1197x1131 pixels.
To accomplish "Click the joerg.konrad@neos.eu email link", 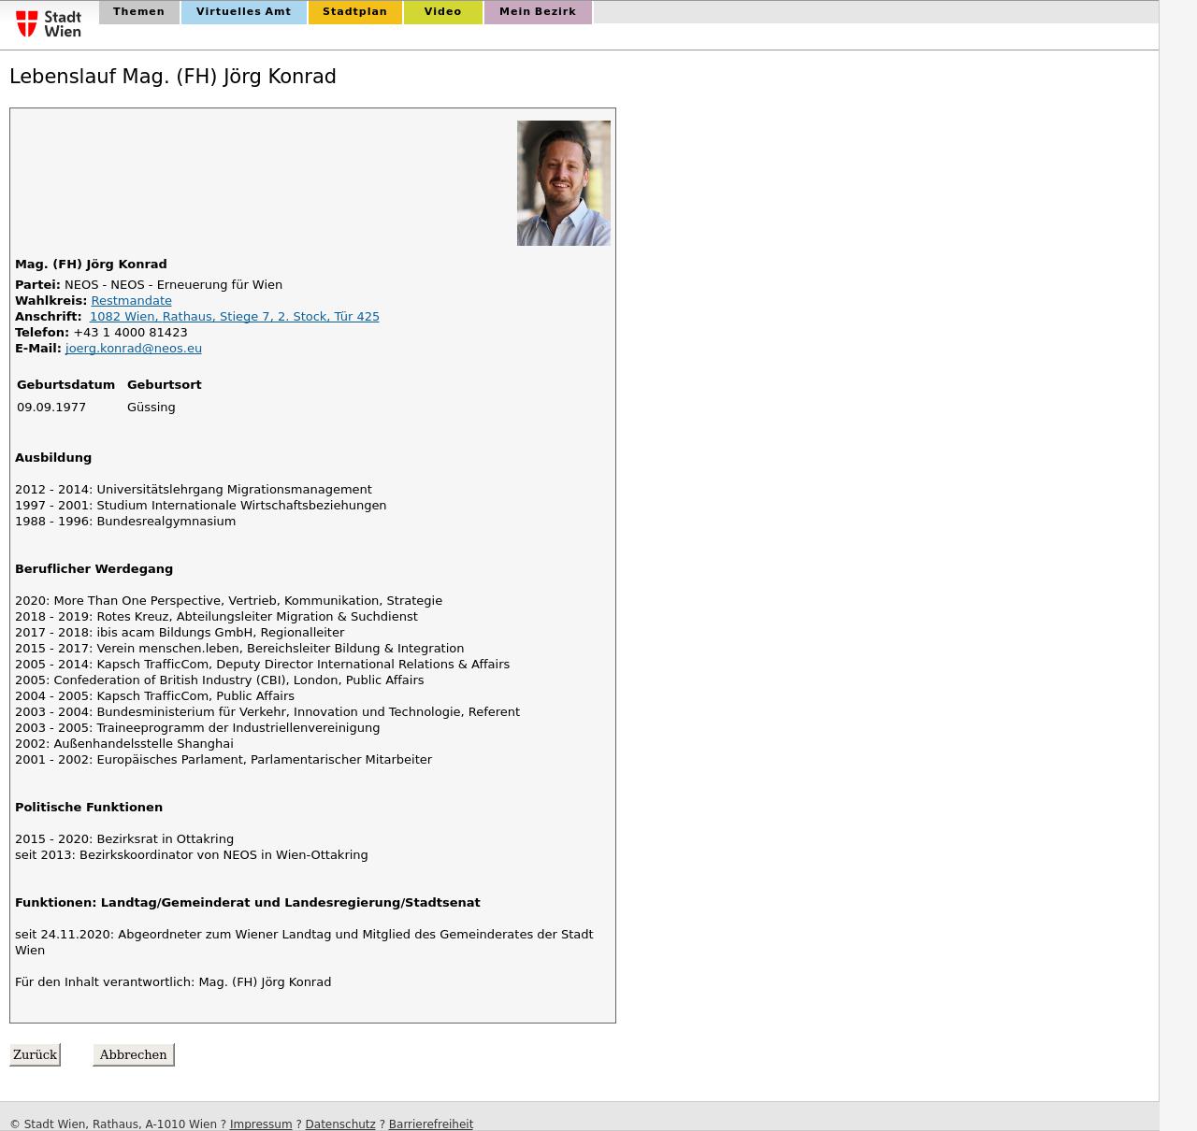I will click(x=134, y=348).
